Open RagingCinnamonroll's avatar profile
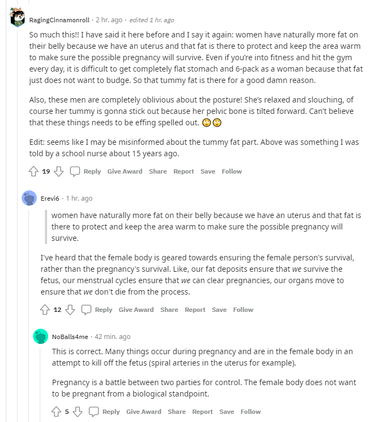The height and width of the screenshot is (422, 386). click(17, 17)
